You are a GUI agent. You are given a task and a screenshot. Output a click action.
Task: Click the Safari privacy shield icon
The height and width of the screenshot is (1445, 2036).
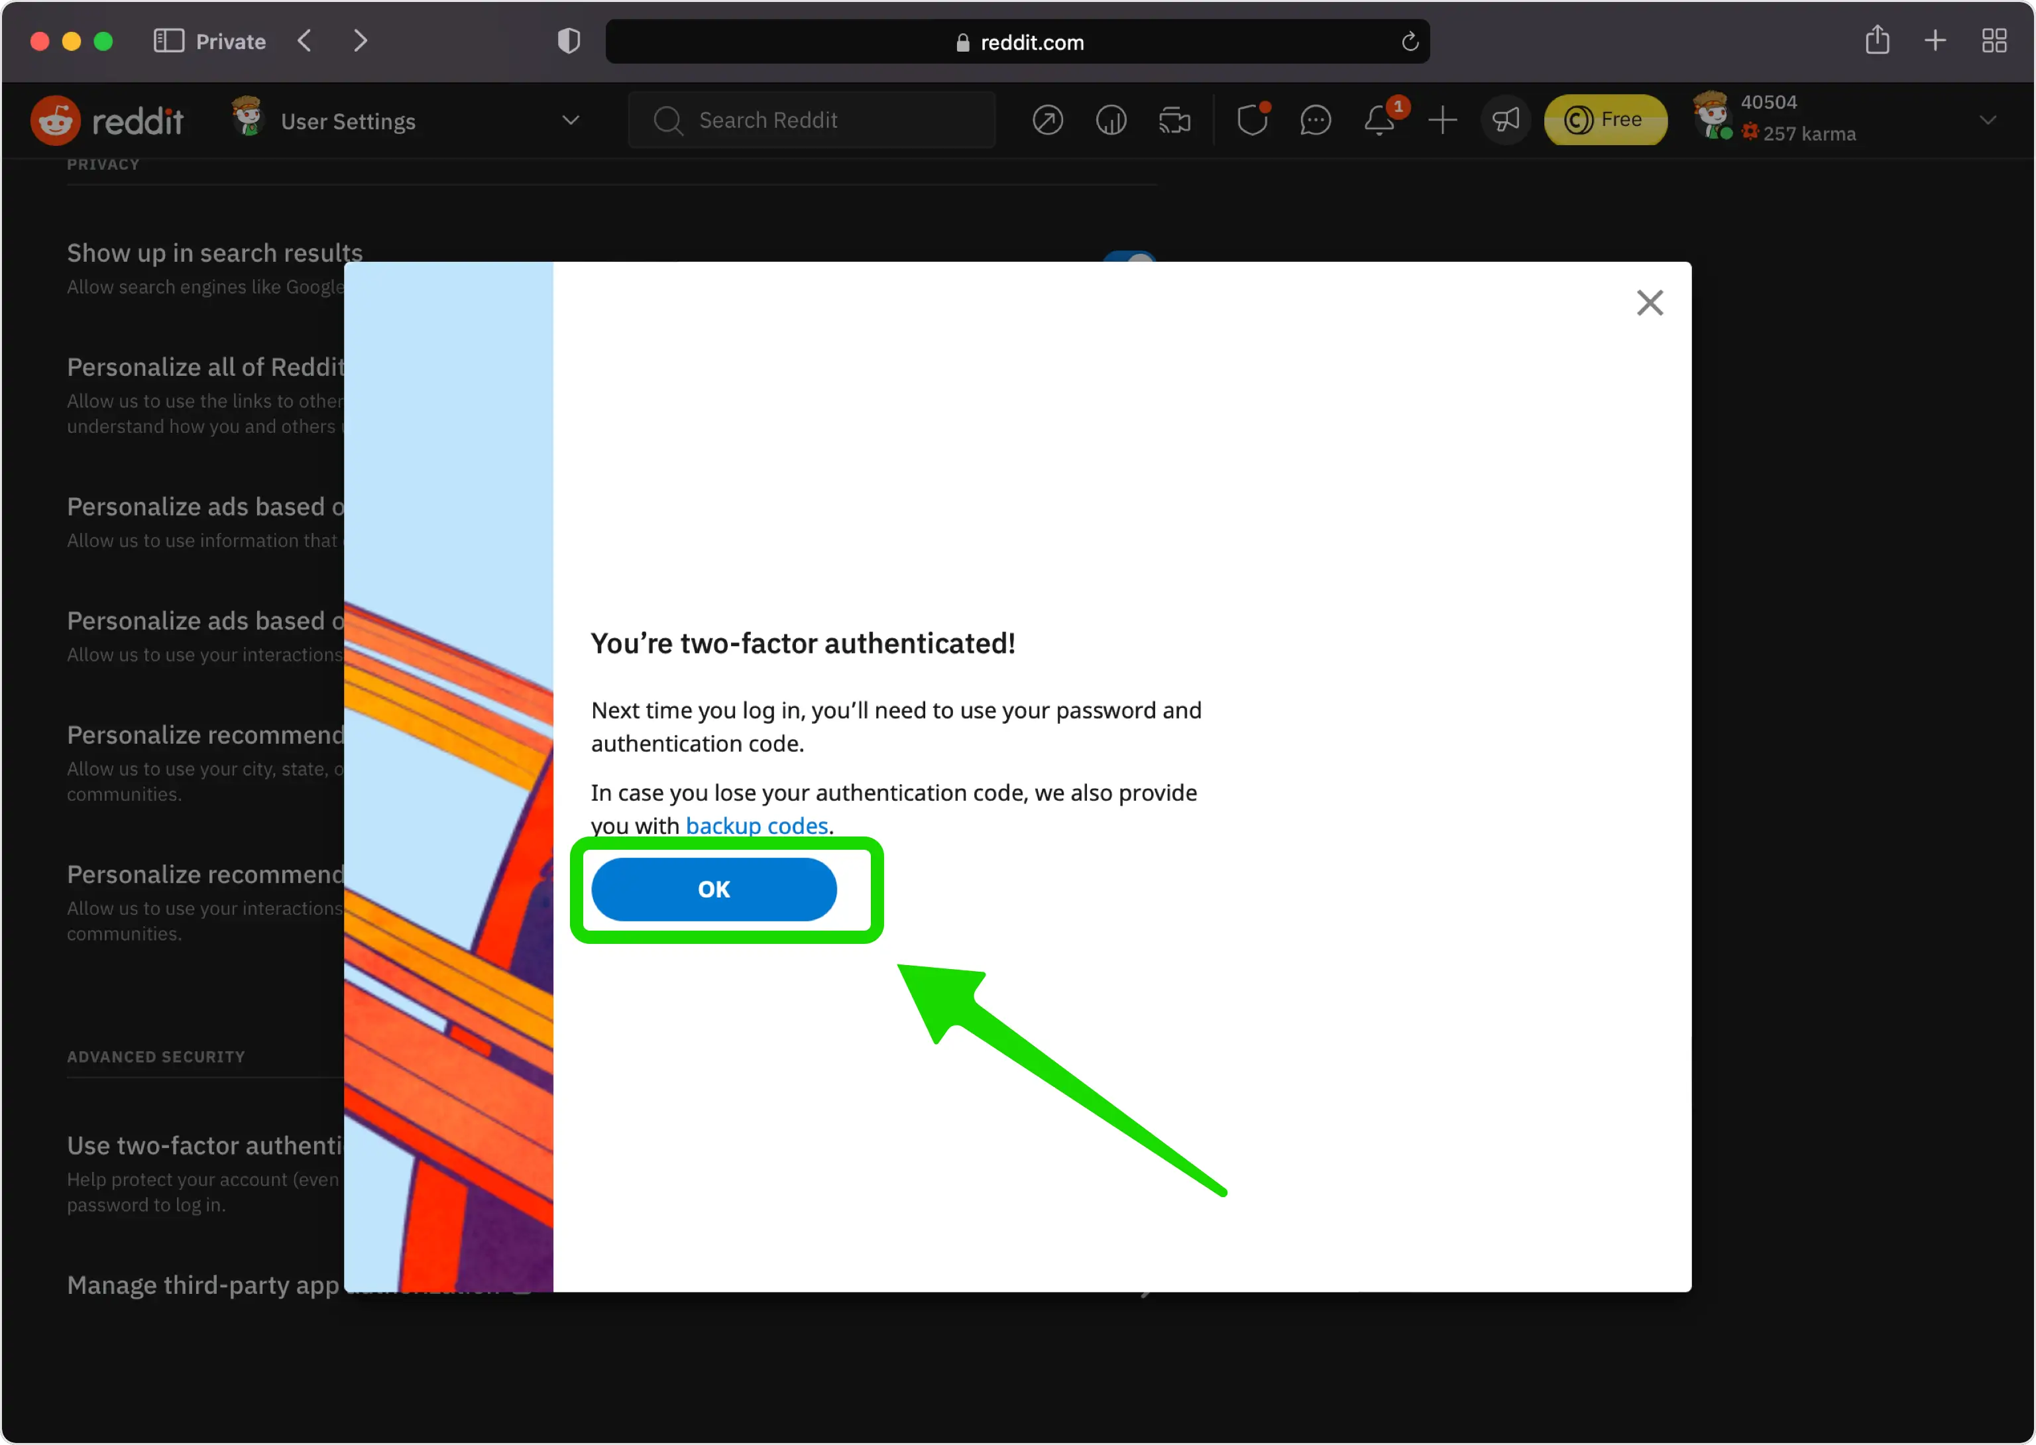569,41
